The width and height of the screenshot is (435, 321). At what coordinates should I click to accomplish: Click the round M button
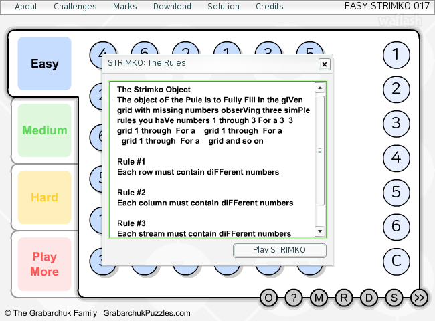tap(319, 298)
